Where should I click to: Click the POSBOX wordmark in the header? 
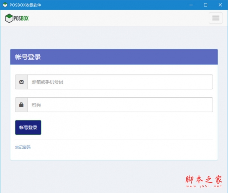click(x=21, y=18)
